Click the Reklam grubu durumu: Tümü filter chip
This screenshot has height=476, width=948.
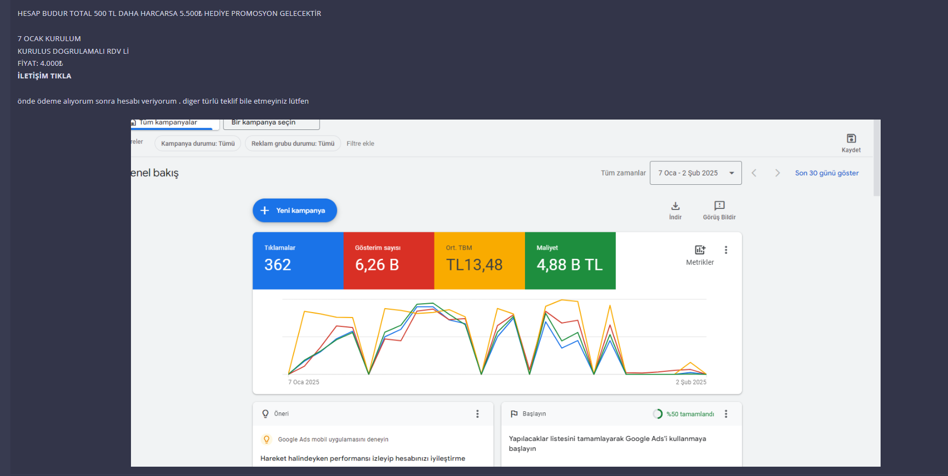point(293,143)
